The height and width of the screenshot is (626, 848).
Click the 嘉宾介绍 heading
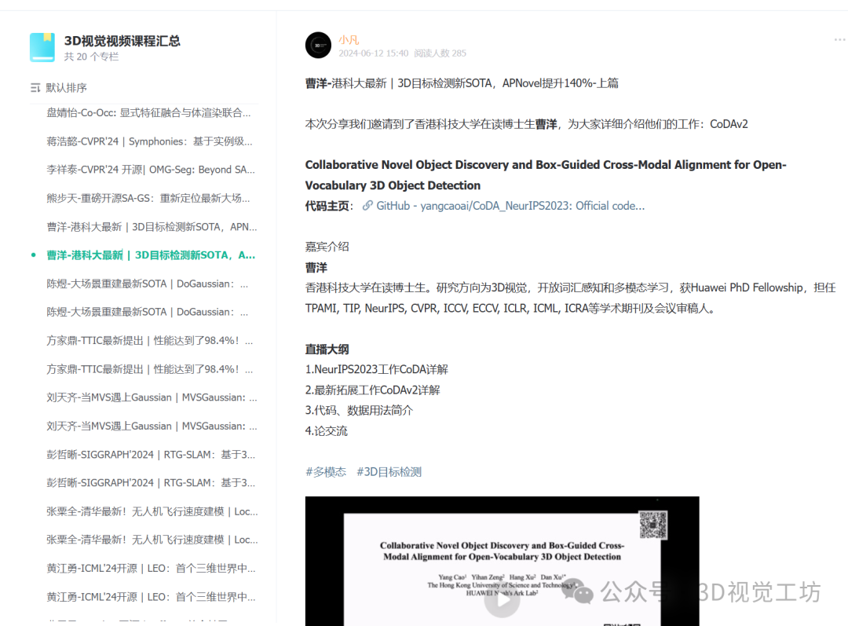click(x=327, y=247)
